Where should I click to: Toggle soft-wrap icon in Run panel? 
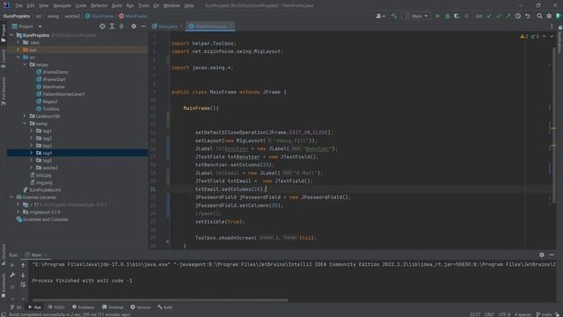(x=23, y=284)
